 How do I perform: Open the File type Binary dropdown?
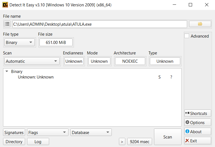click(20, 43)
